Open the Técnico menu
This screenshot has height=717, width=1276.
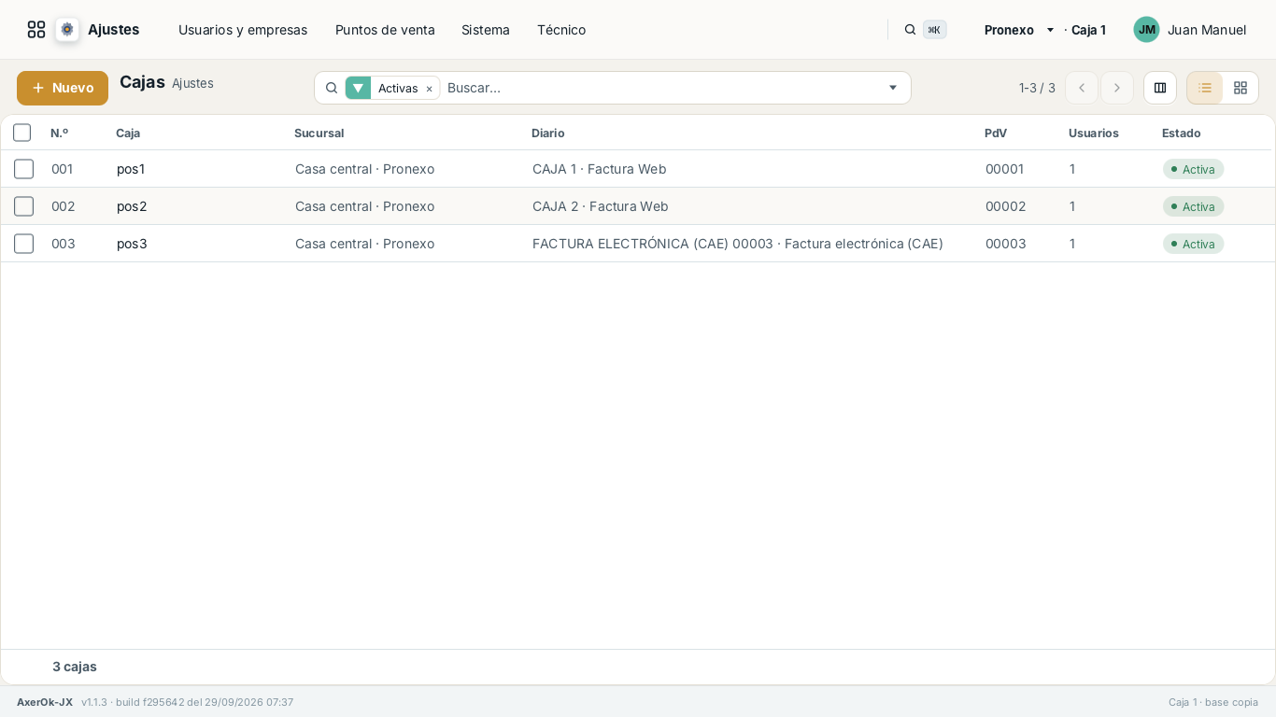click(561, 30)
